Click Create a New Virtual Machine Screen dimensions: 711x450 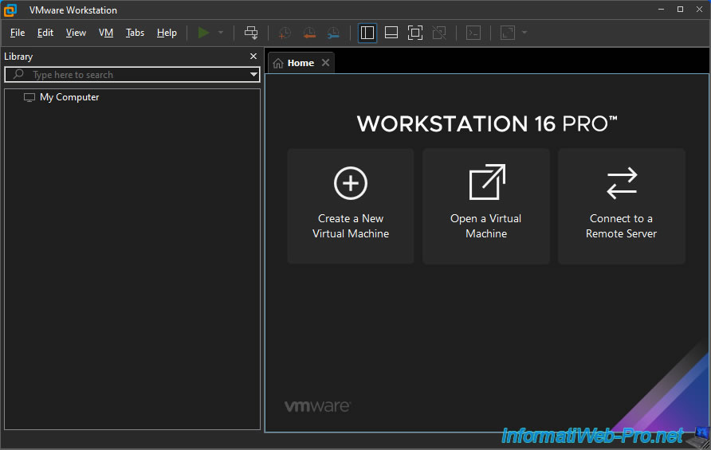[351, 205]
